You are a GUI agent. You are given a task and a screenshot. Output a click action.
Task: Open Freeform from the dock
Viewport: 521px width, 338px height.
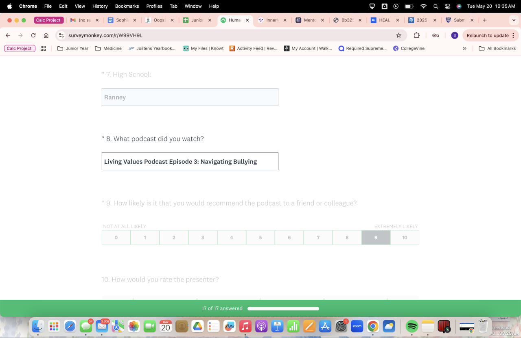pyautogui.click(x=229, y=326)
